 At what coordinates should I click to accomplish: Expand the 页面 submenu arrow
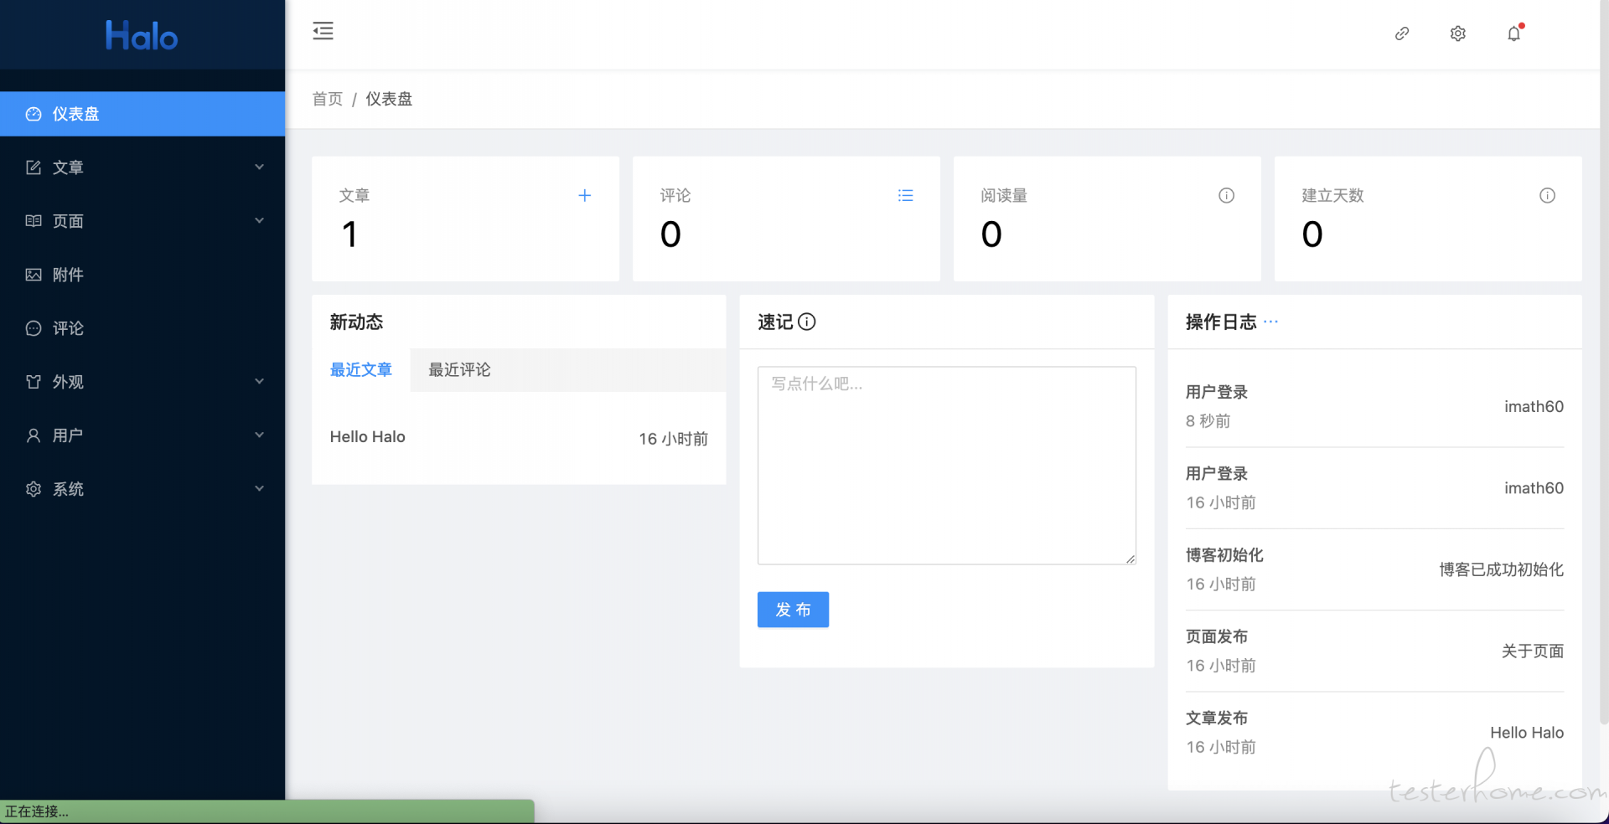coord(260,220)
